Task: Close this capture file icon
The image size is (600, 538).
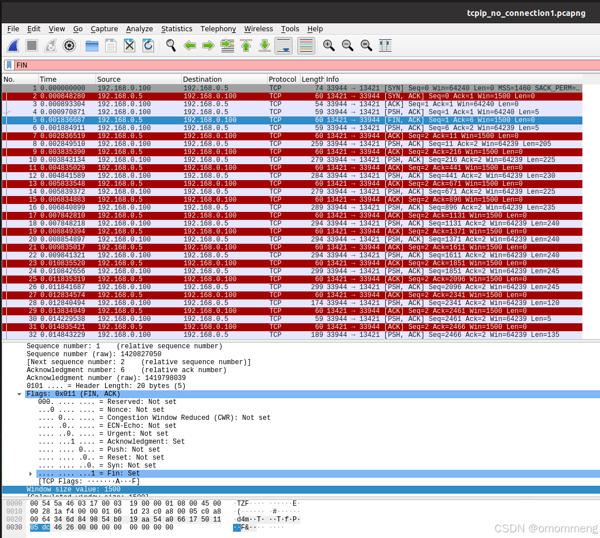Action: pos(130,45)
